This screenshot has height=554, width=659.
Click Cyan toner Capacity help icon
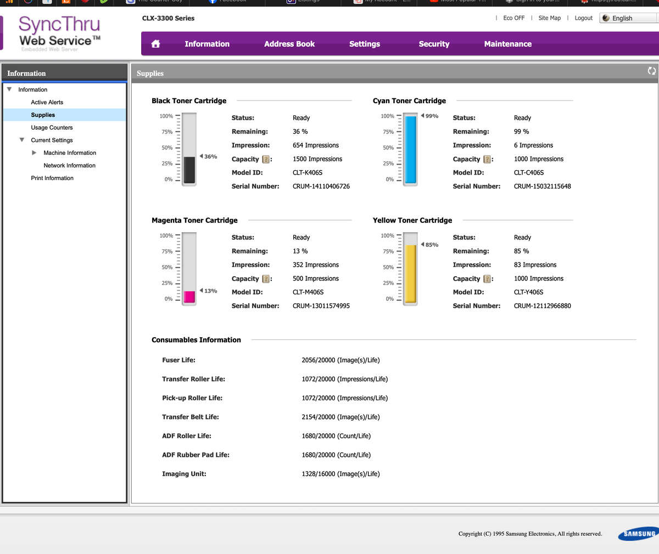pos(487,159)
